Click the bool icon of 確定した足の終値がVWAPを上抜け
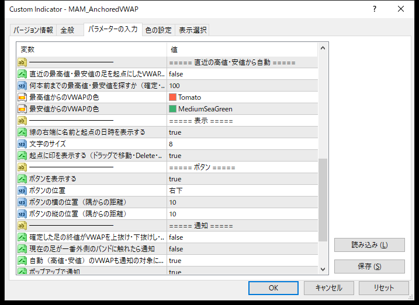 (22, 237)
